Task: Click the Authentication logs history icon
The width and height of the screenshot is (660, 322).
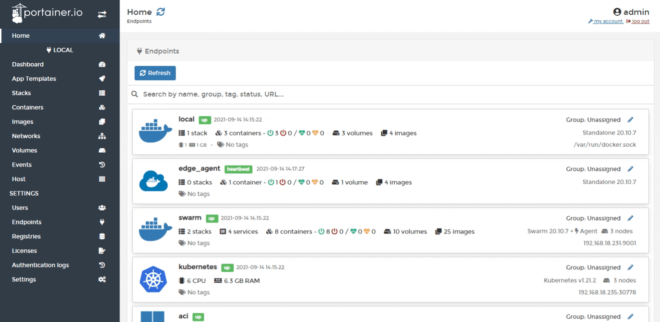Action: 102,265
